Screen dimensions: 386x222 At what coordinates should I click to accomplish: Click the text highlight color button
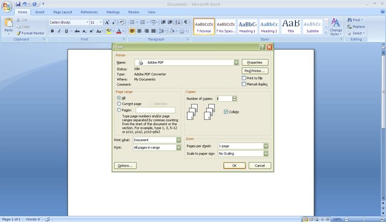pyautogui.click(x=109, y=31)
